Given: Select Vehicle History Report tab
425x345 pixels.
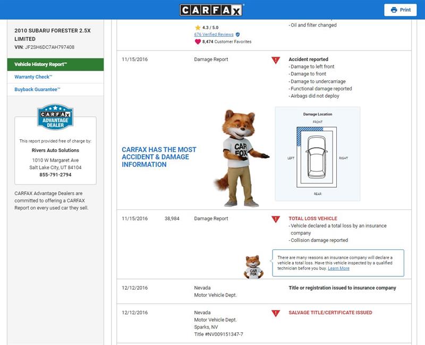Looking at the screenshot, I should click(40, 64).
